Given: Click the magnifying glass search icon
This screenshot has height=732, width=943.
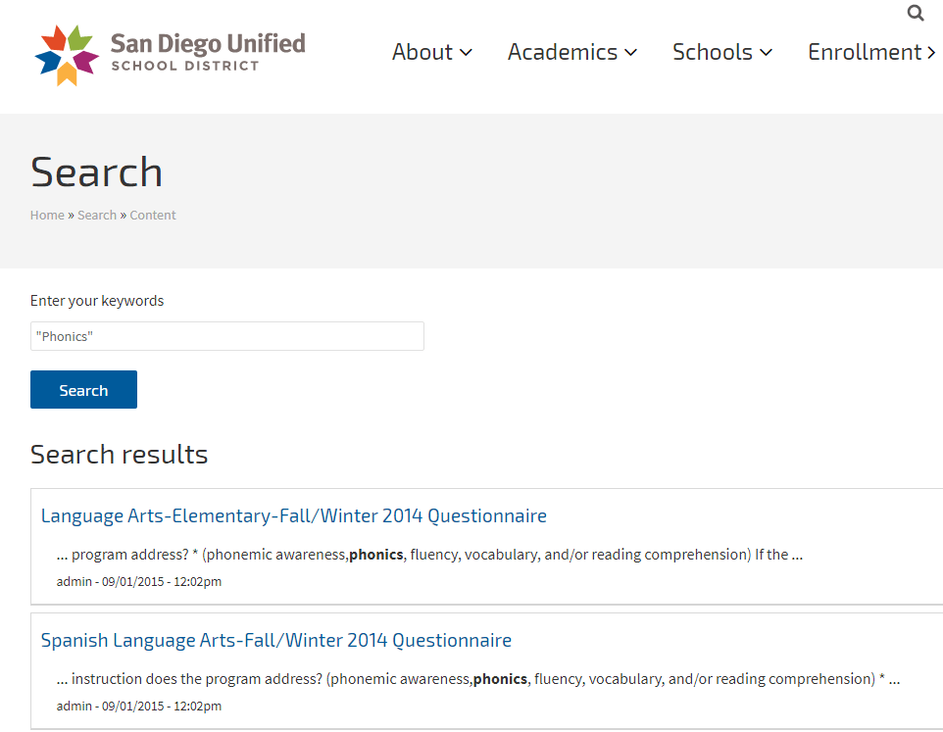Looking at the screenshot, I should [916, 13].
